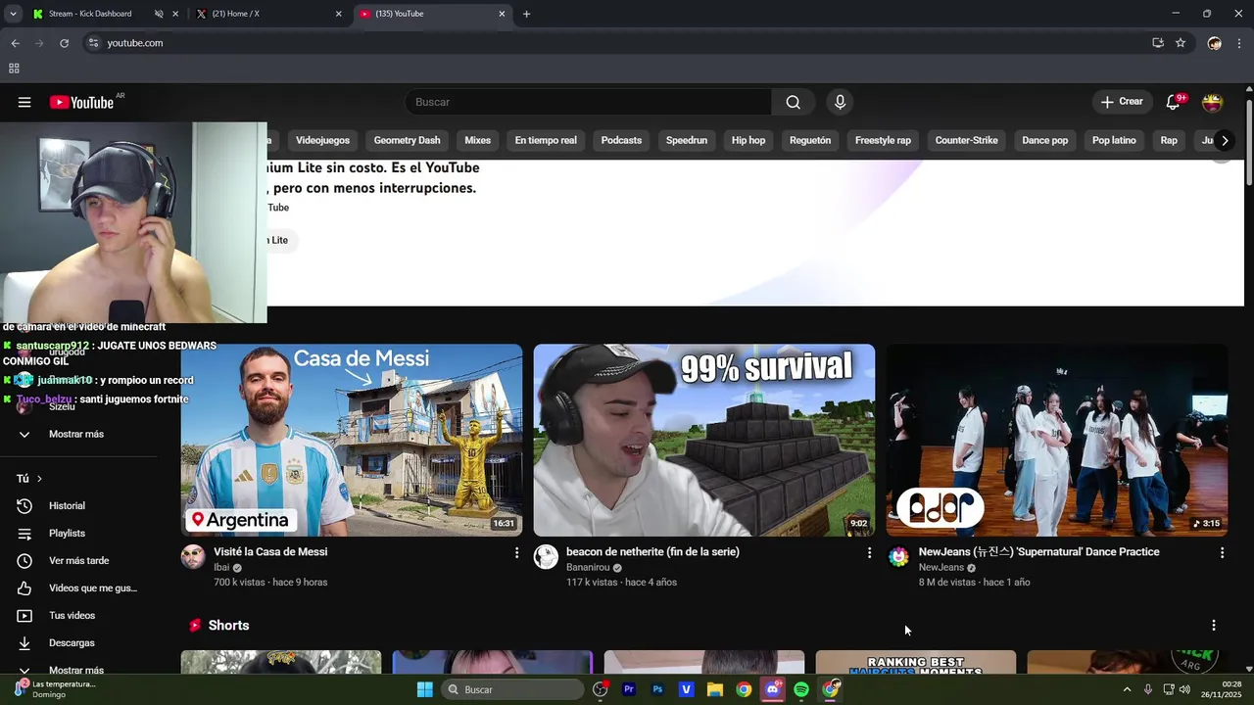The height and width of the screenshot is (705, 1254).
Task: Select the Rap filter chip
Action: (x=1169, y=140)
